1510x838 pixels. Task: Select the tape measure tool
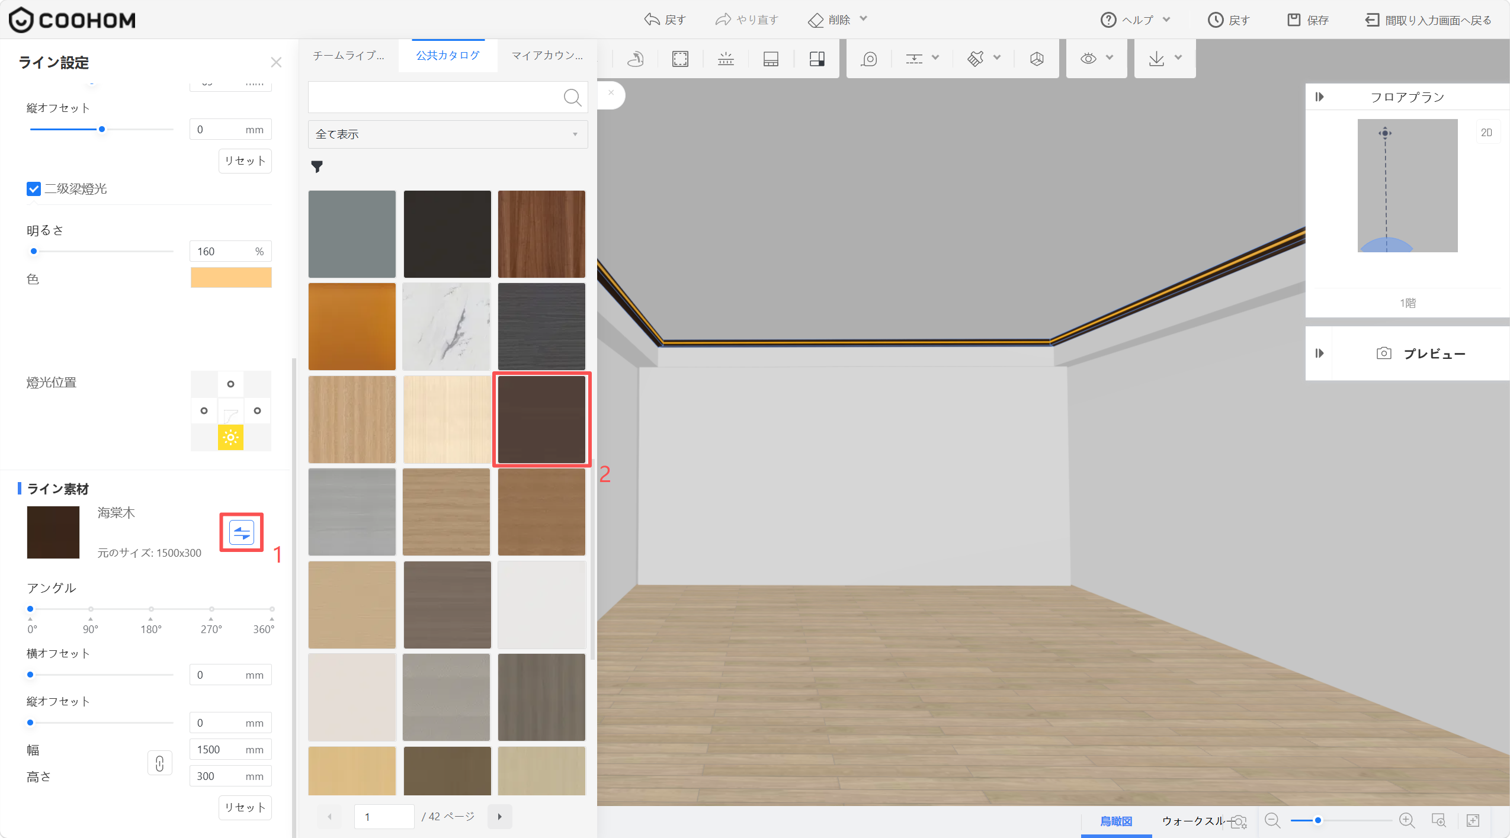click(x=869, y=59)
